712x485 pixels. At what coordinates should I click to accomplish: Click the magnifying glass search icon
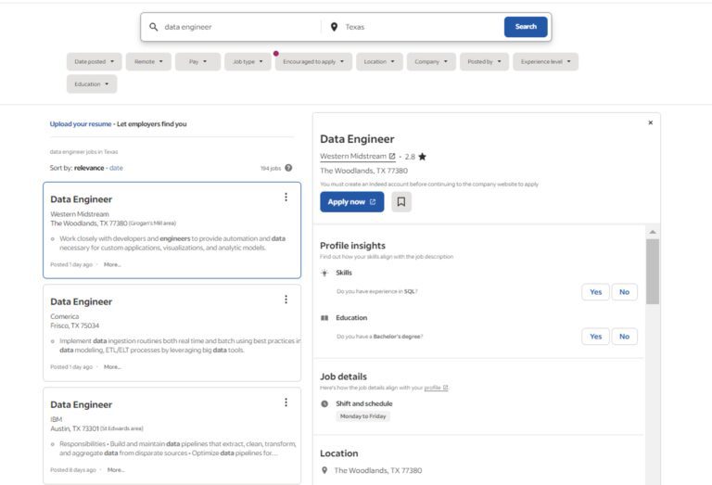(x=154, y=27)
